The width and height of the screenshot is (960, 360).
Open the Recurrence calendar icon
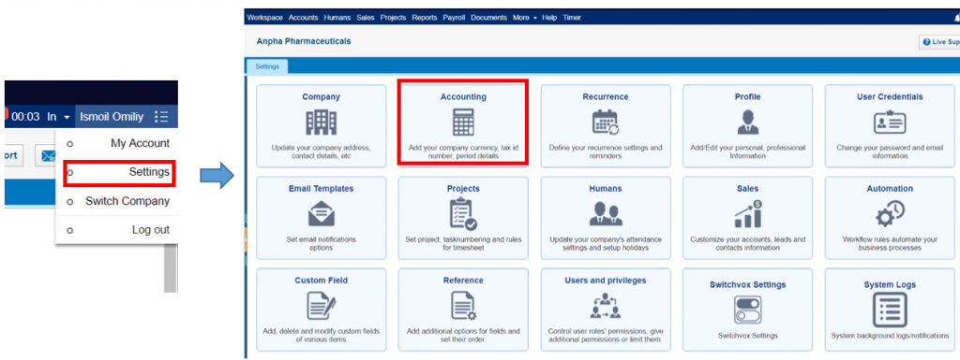[x=606, y=122]
